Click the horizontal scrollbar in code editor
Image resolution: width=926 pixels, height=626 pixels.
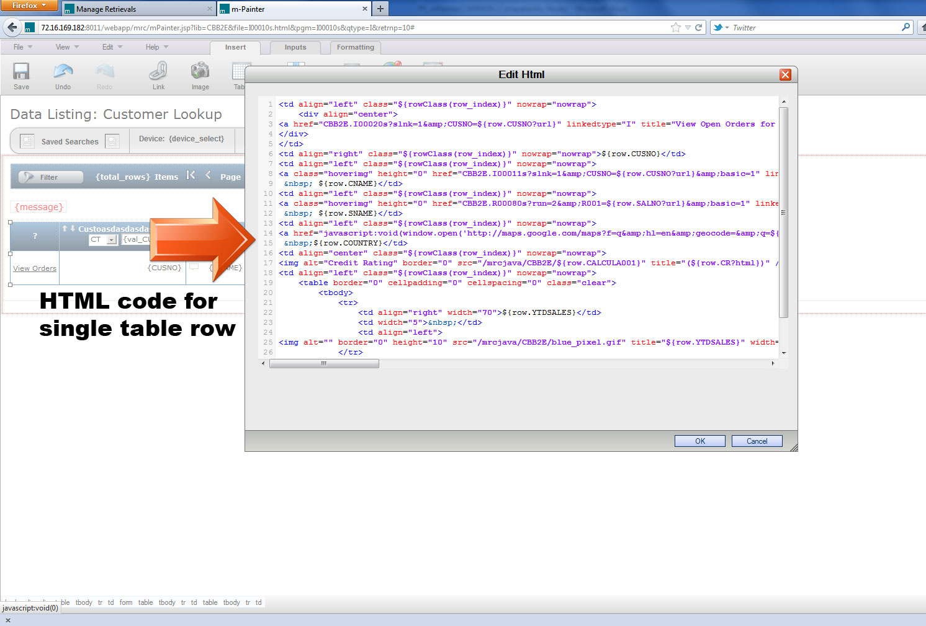[x=324, y=364]
